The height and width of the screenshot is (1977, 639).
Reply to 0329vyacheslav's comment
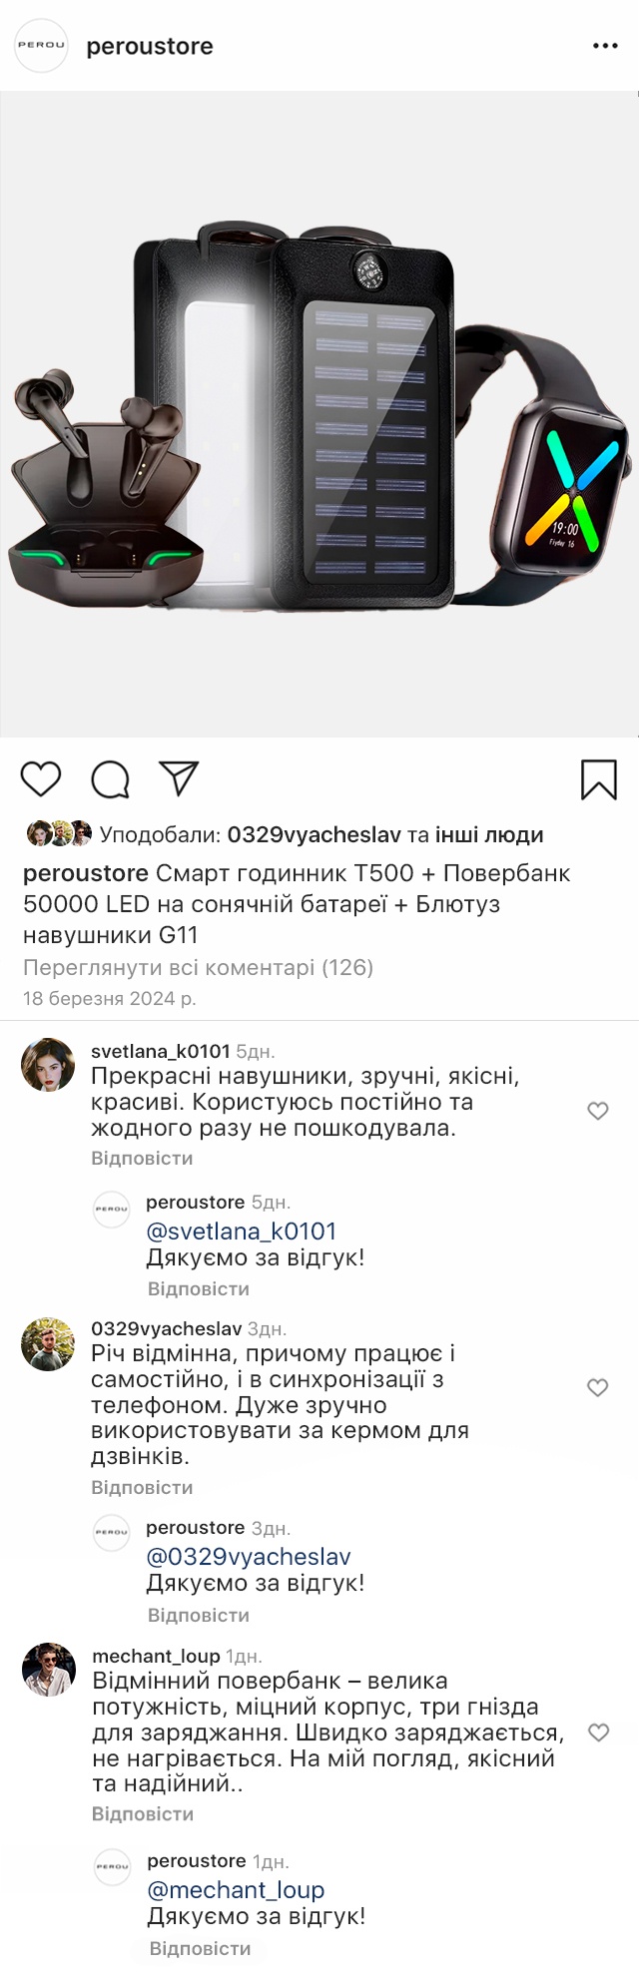pyautogui.click(x=142, y=1487)
